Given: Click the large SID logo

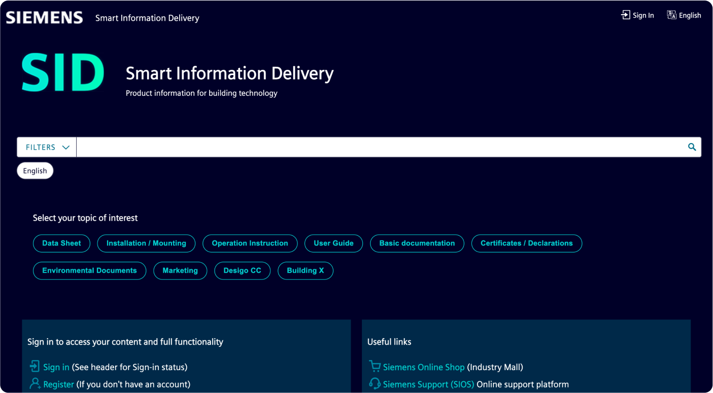Looking at the screenshot, I should (x=63, y=74).
